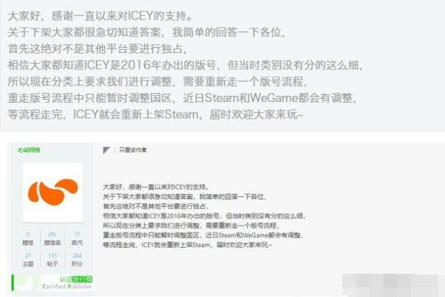View the user's 帖子 count of 115
The width and height of the screenshot is (445, 297).
click(x=53, y=260)
